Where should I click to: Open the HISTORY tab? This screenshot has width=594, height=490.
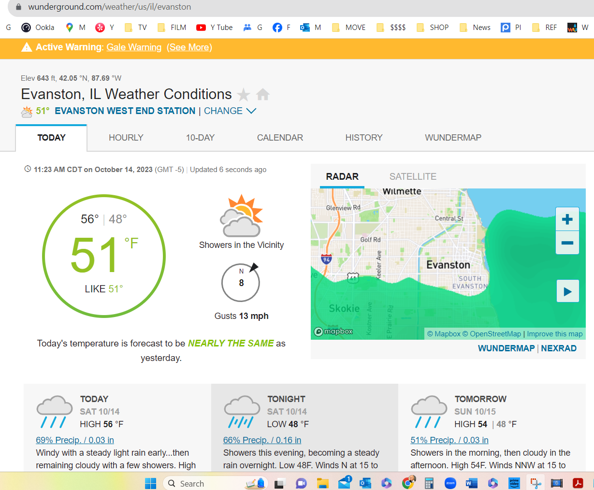(364, 138)
